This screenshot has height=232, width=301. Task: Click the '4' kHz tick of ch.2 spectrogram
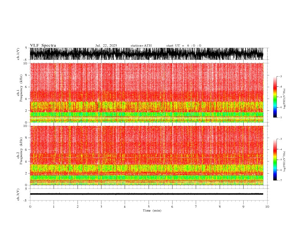26,161
